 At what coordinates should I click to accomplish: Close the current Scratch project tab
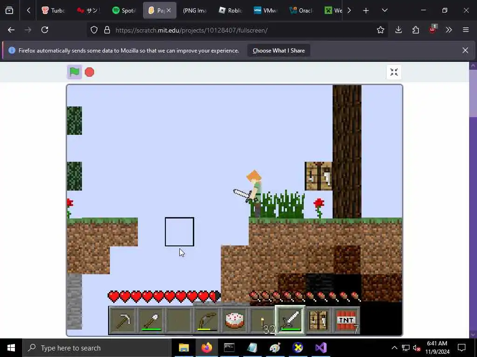click(x=169, y=10)
